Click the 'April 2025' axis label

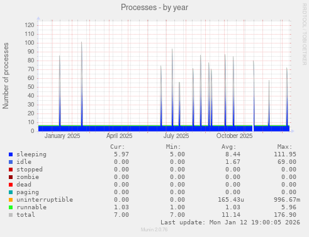119,136
